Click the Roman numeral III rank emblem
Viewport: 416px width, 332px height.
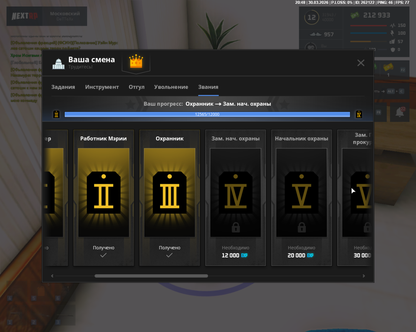tap(169, 193)
